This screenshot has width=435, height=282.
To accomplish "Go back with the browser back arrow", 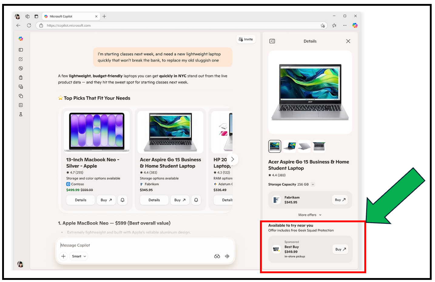I will (18, 25).
